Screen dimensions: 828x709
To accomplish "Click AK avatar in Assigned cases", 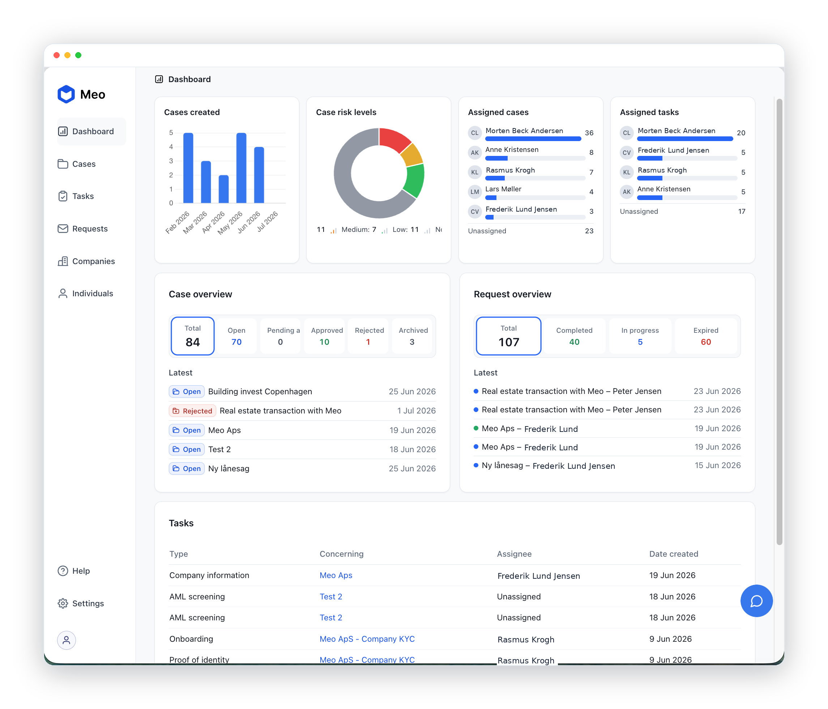I will (x=474, y=152).
